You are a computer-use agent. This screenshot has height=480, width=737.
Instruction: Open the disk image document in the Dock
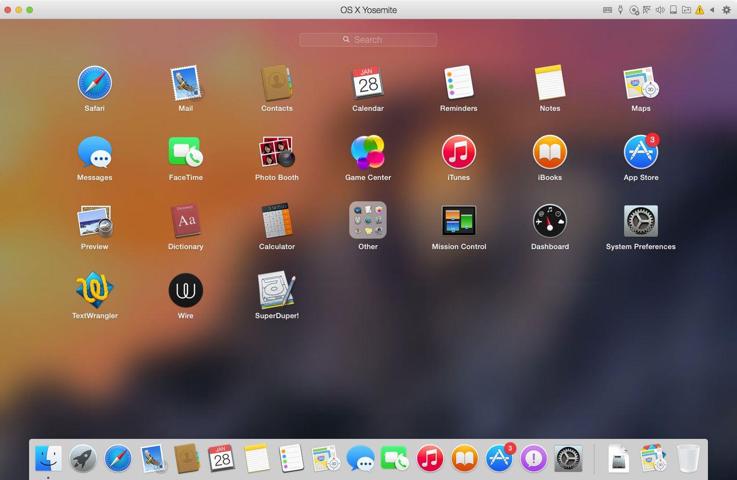619,459
